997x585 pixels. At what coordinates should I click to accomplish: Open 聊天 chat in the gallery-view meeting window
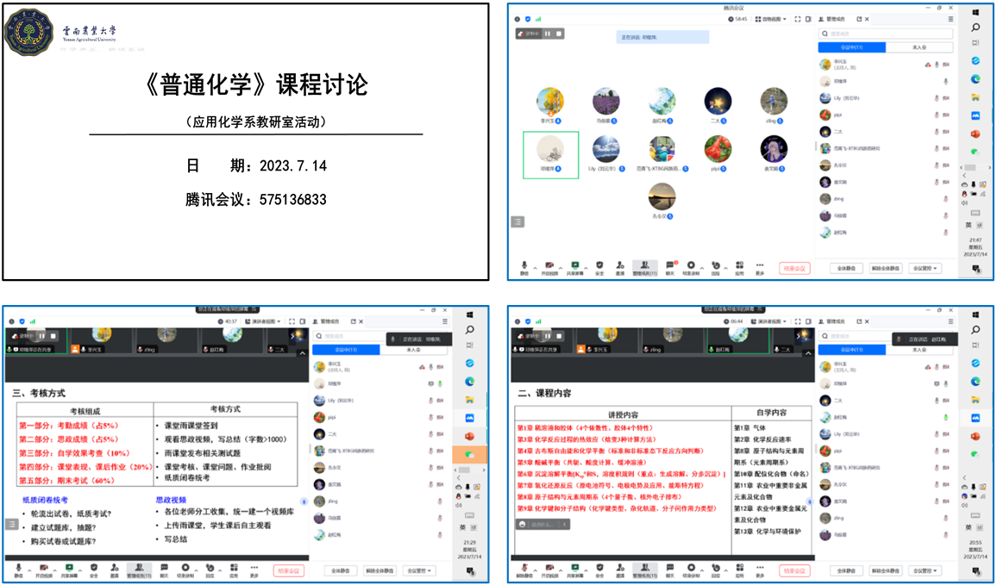click(x=669, y=267)
